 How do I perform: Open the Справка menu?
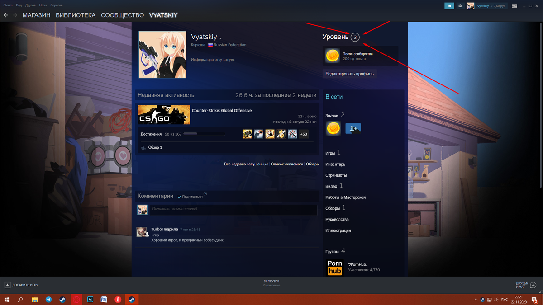click(57, 5)
